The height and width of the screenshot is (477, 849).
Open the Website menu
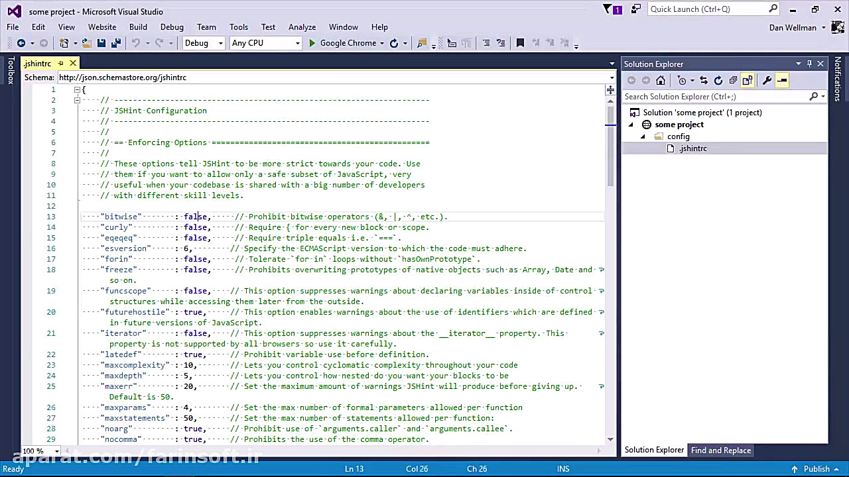pyautogui.click(x=102, y=27)
